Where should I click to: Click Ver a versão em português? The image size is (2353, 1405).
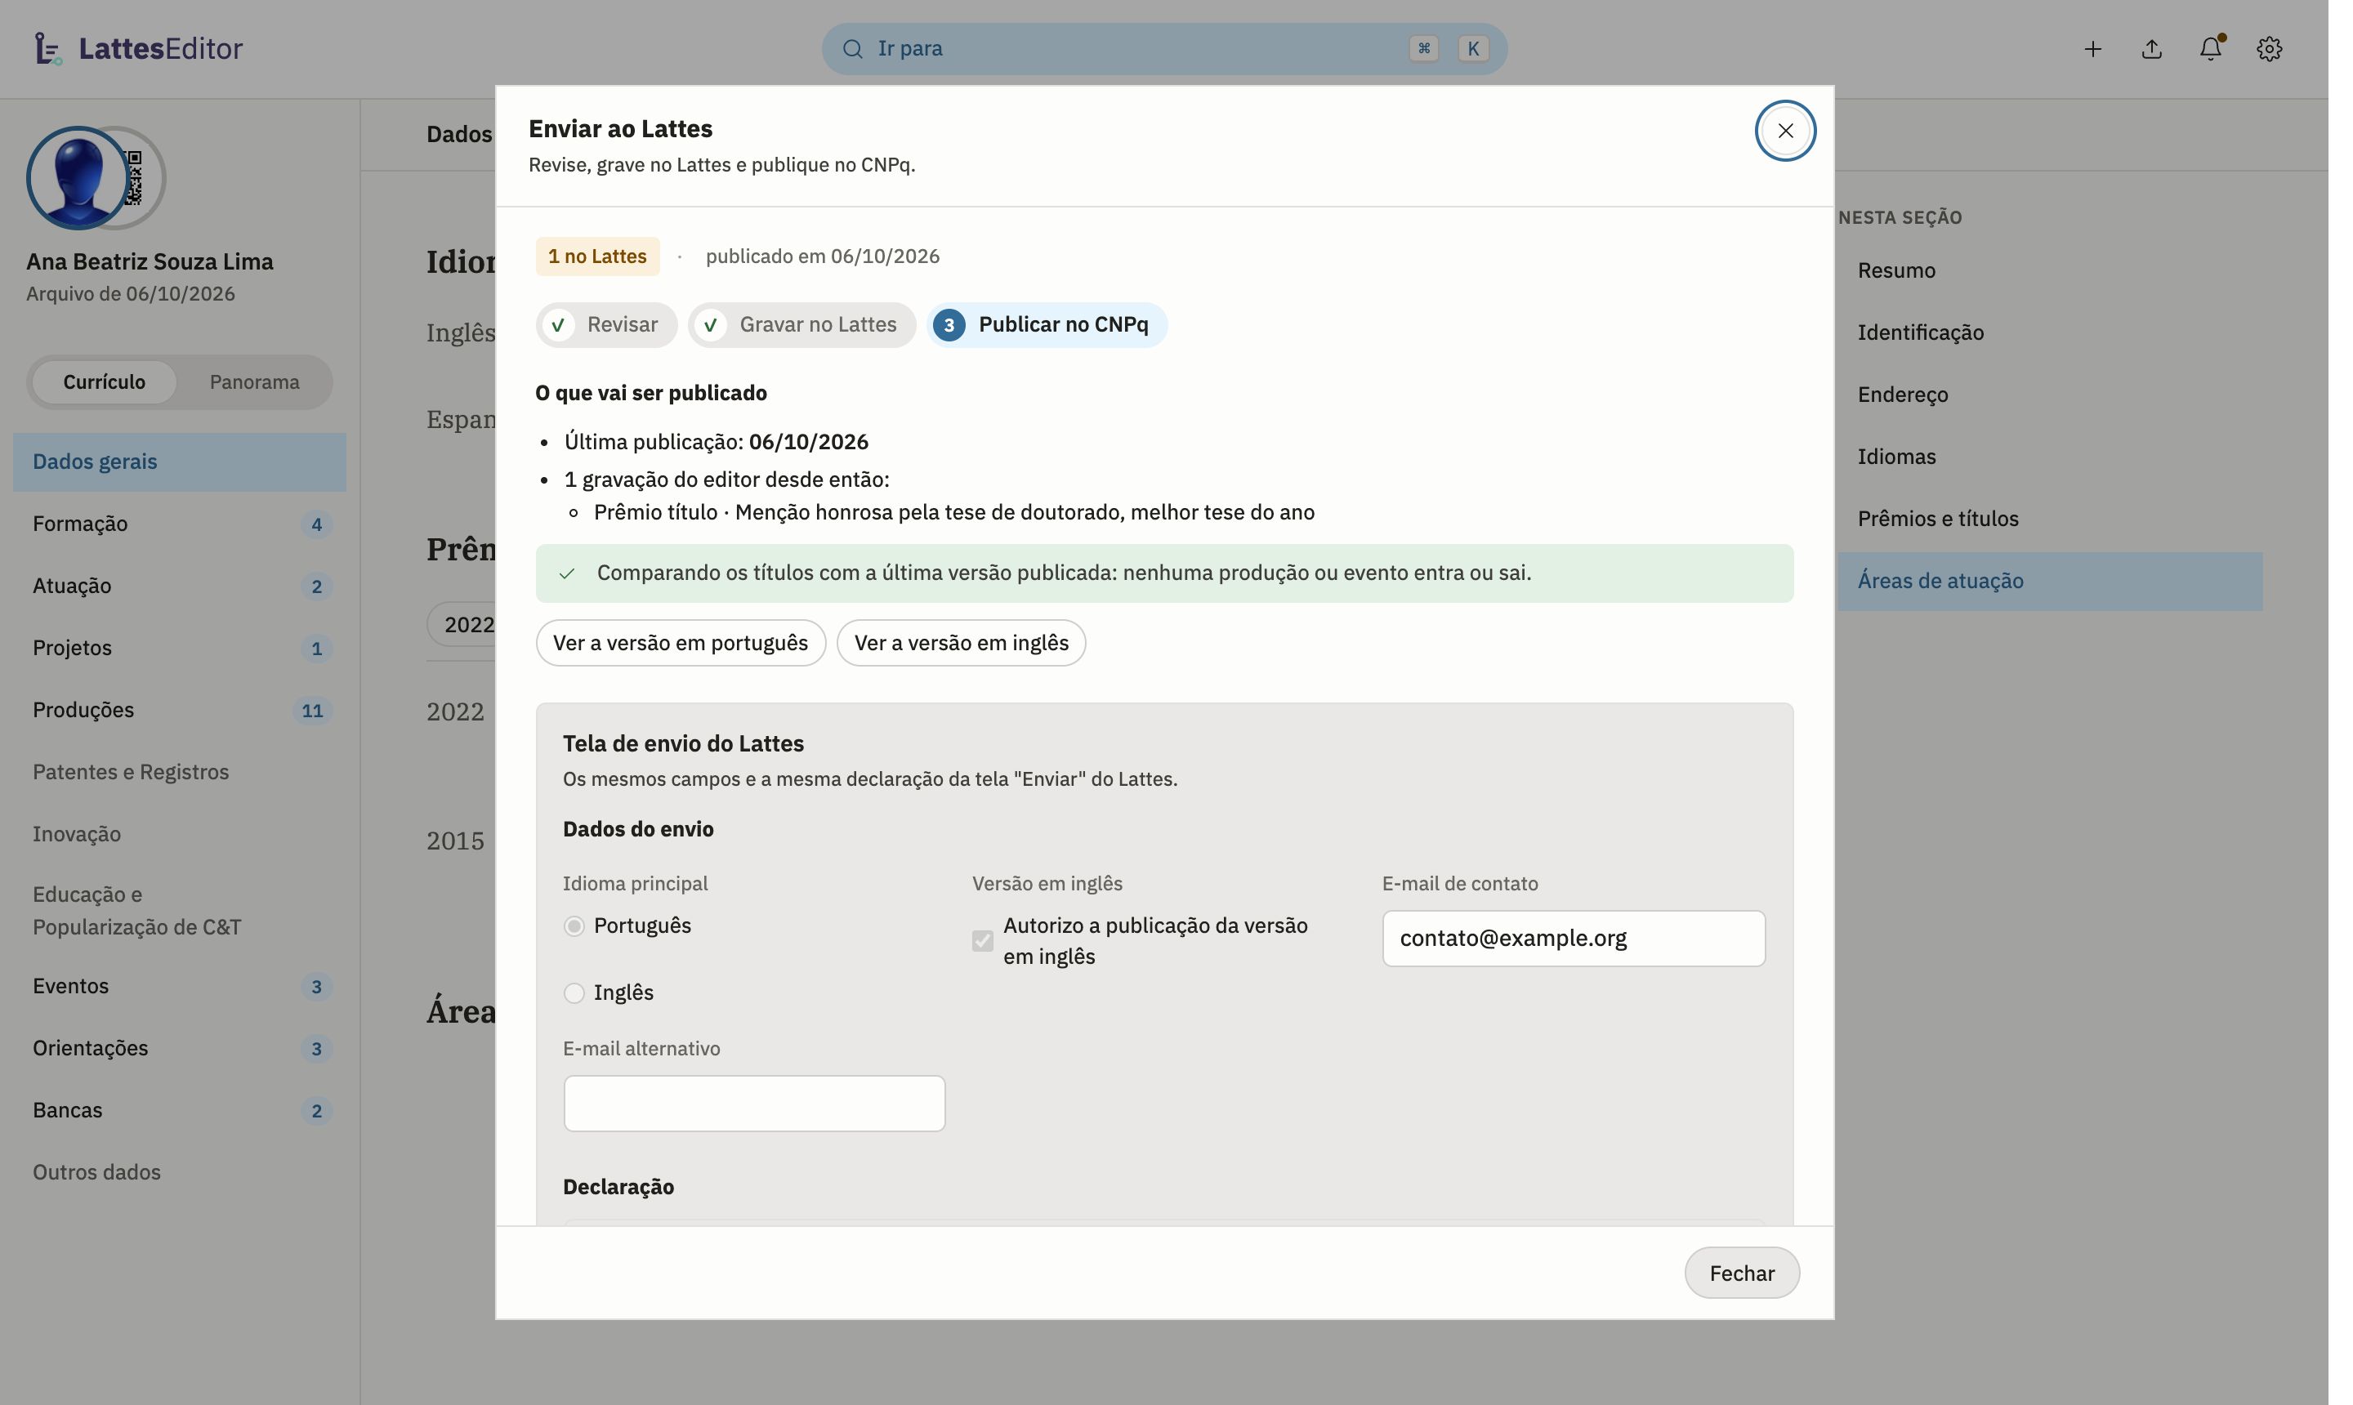pos(681,643)
